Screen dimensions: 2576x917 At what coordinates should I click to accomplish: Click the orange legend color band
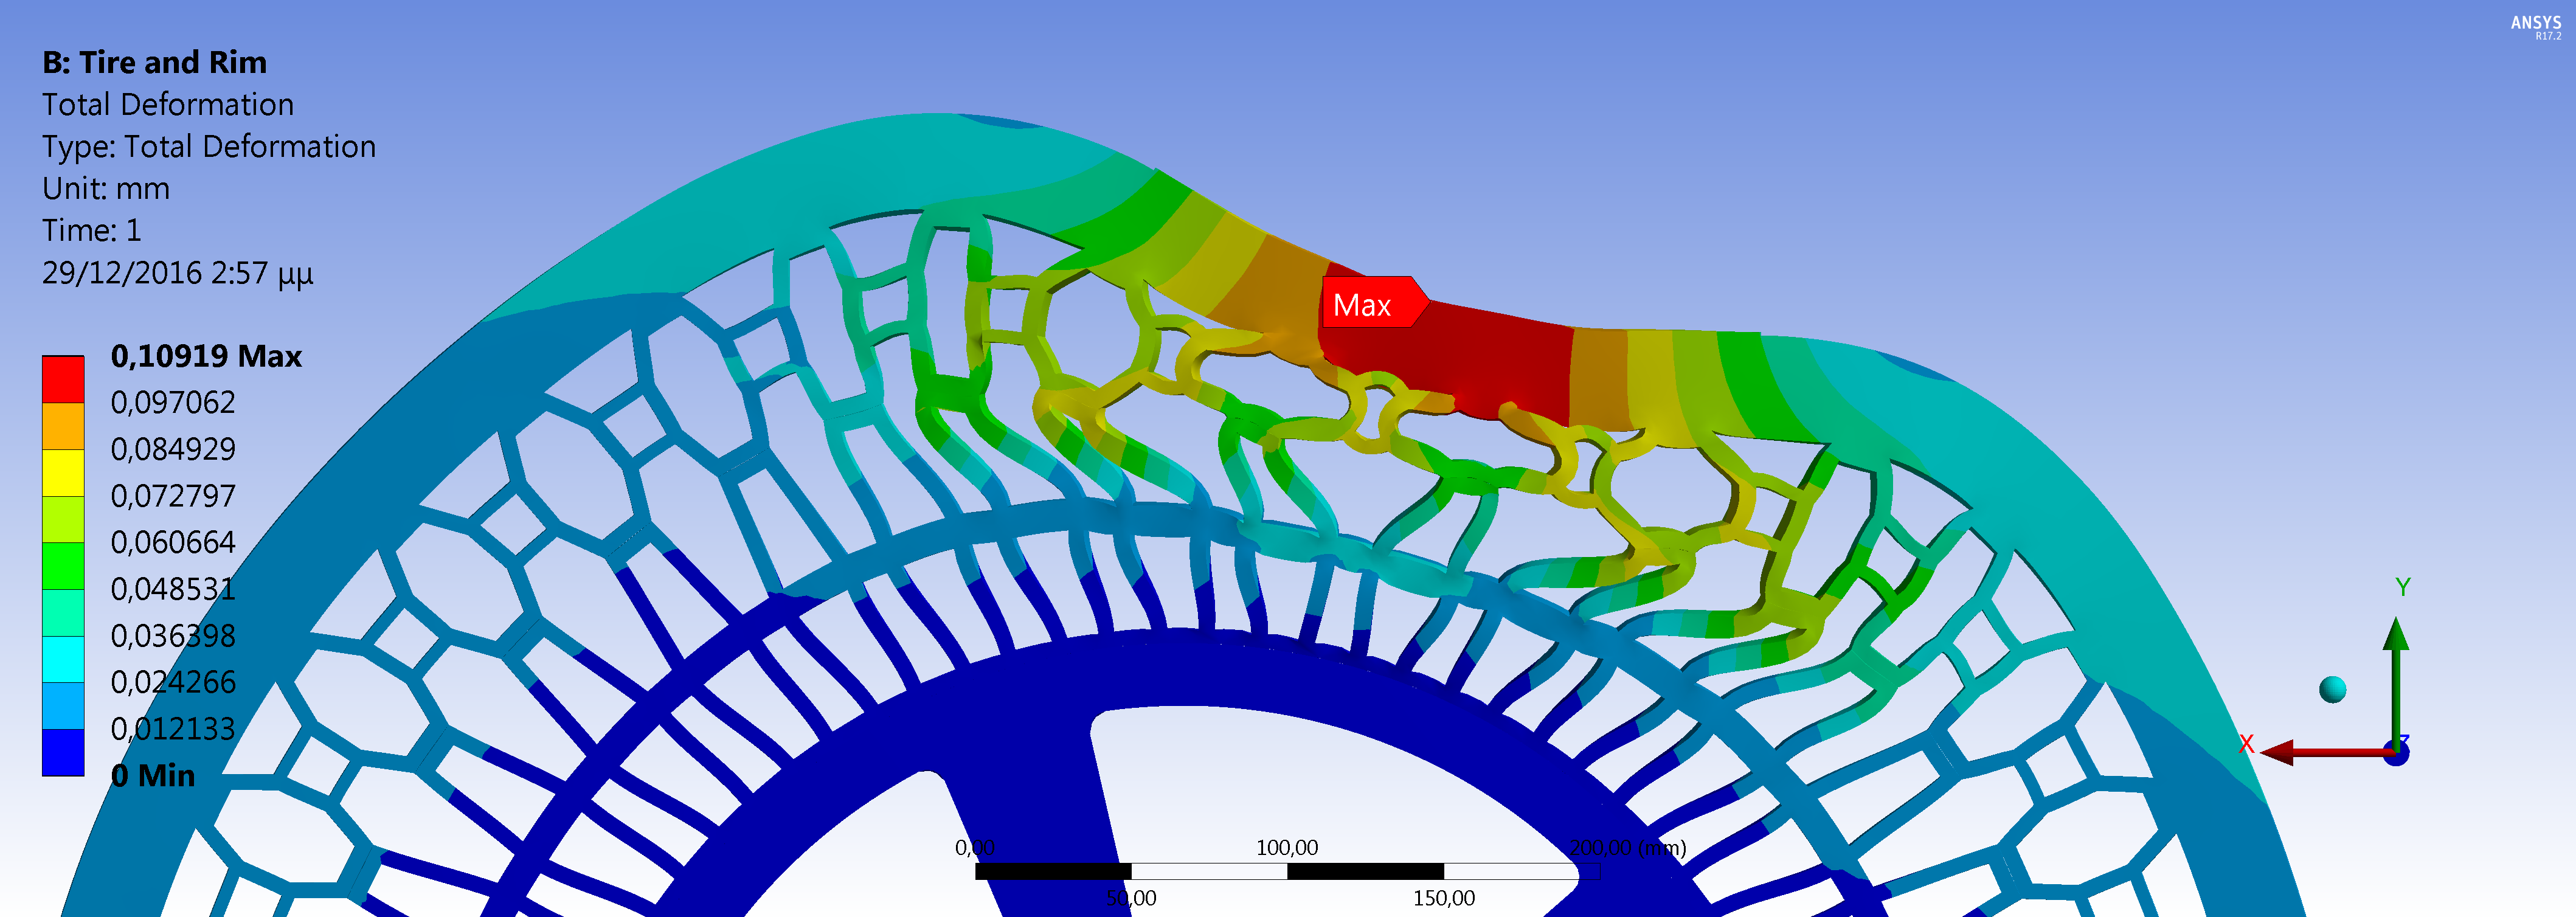tap(63, 426)
